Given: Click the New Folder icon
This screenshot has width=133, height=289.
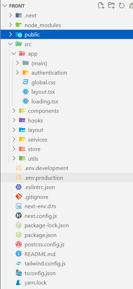Looking at the screenshot, I should tap(111, 6).
